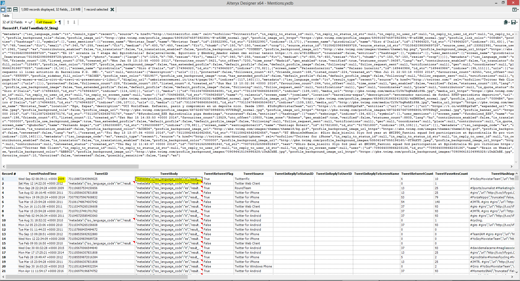
Task: Open dropdown arrow next to save icon
Action: pyautogui.click(x=517, y=22)
